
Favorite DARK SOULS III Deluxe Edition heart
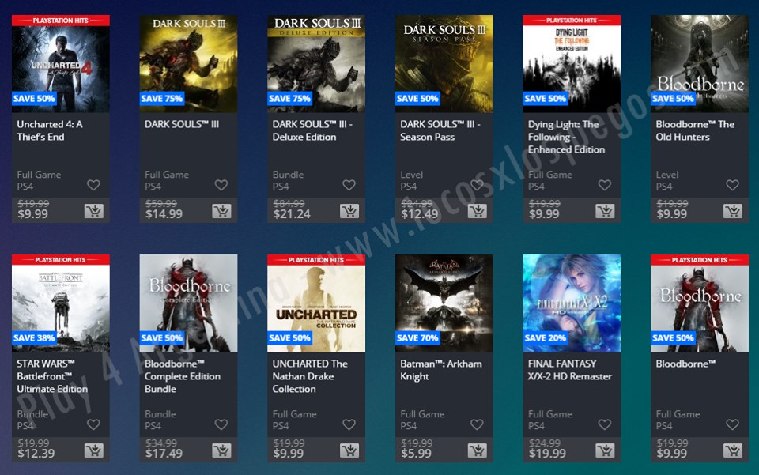tap(349, 185)
